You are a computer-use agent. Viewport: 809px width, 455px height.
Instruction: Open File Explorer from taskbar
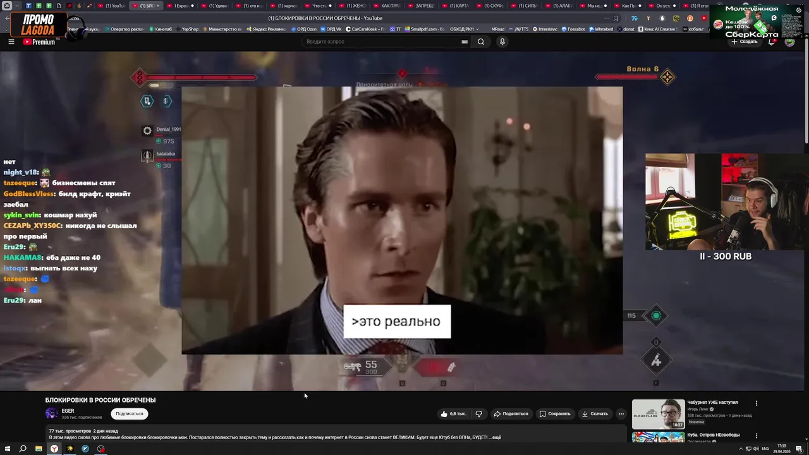pos(39,449)
